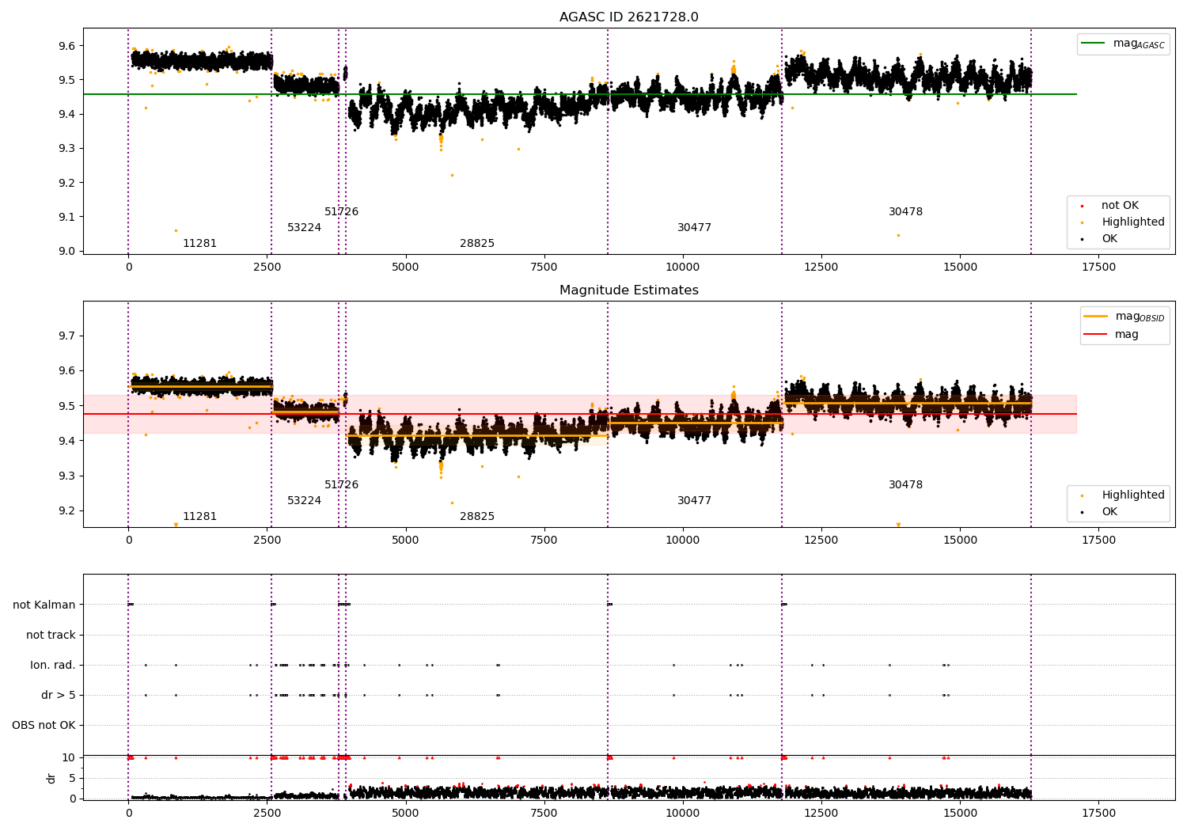Click "not OK" in the top plot legend
Viewport: 1187px width, 831px height.
point(1111,206)
